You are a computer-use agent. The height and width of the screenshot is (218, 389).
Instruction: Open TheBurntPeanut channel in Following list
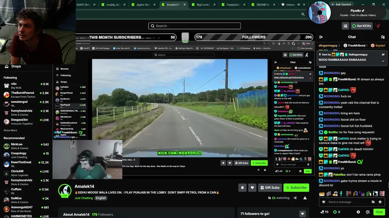(26, 95)
